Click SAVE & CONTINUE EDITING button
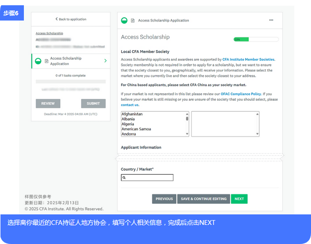 coord(204,199)
